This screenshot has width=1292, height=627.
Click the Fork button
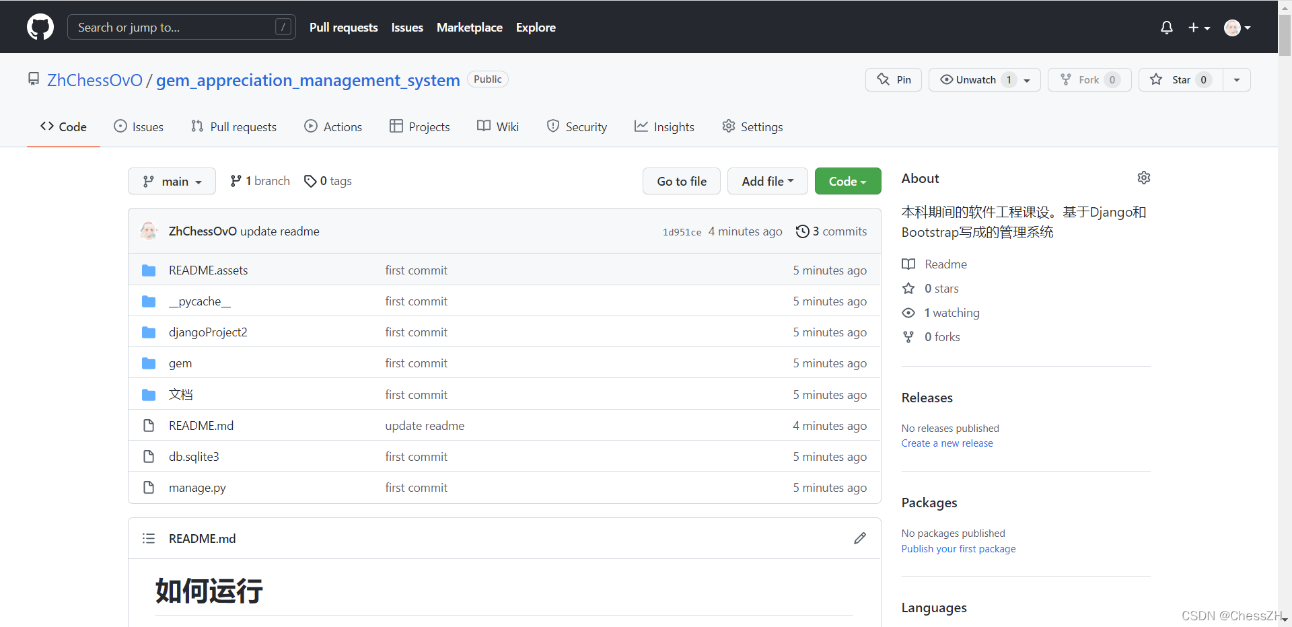[x=1089, y=79]
